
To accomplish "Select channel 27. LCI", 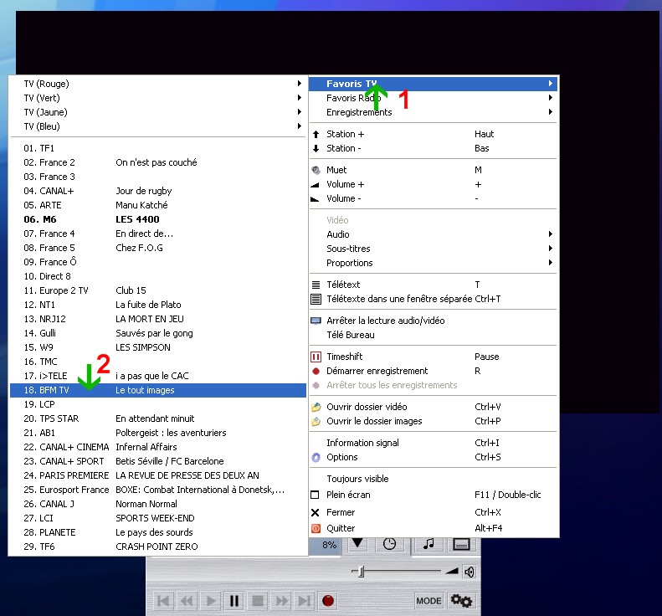I will [x=158, y=518].
